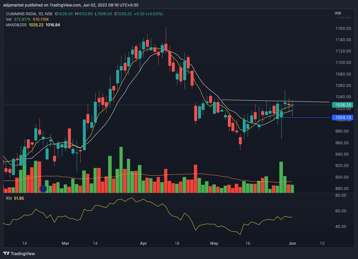Click the RSI indicator label

(x=9, y=198)
